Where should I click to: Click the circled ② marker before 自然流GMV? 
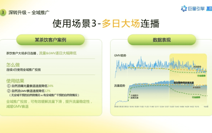(9, 91)
